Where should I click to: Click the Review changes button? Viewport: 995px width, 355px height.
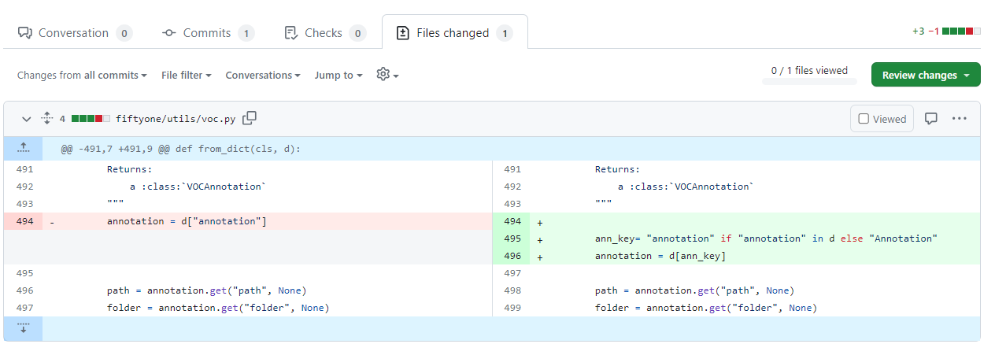[925, 75]
